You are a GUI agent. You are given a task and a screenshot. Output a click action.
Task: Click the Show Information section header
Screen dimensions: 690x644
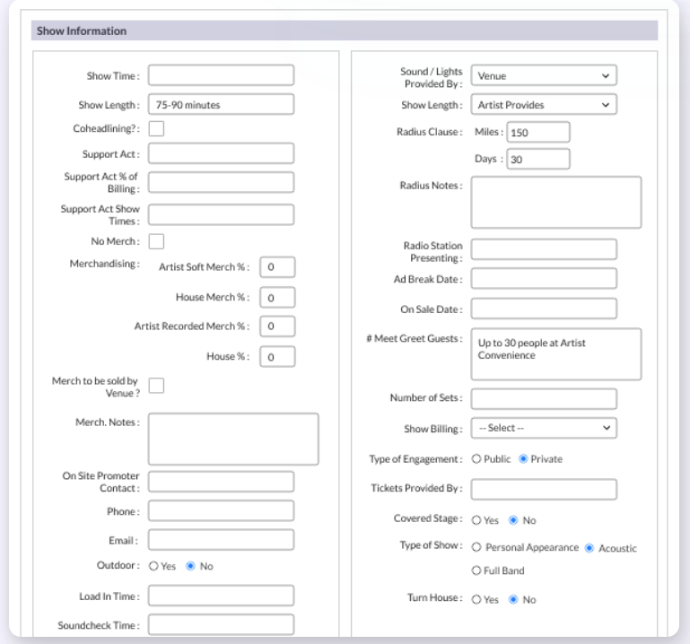pos(345,30)
